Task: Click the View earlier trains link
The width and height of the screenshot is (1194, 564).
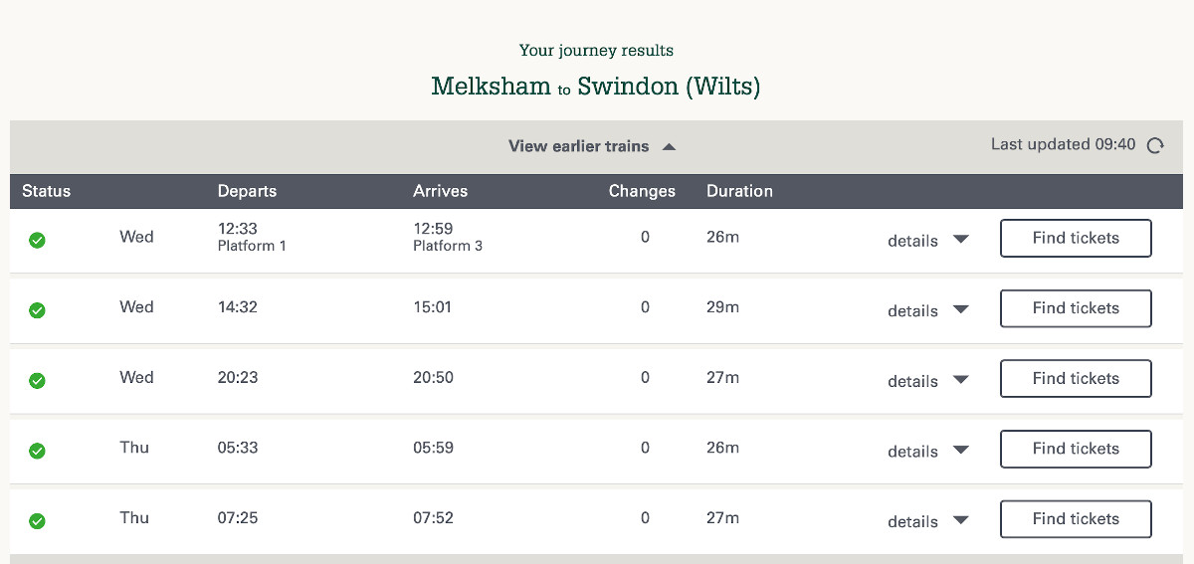Action: point(579,146)
